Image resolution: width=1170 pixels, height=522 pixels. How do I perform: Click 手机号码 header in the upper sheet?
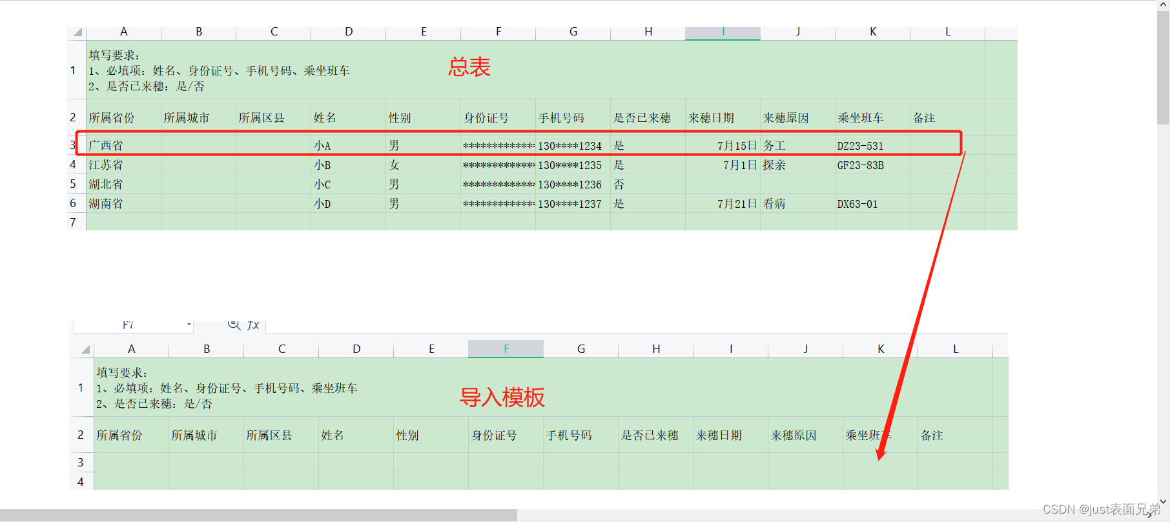573,117
